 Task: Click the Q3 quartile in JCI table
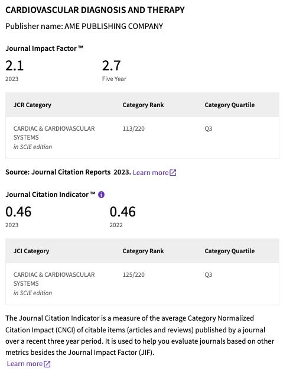coord(208,275)
